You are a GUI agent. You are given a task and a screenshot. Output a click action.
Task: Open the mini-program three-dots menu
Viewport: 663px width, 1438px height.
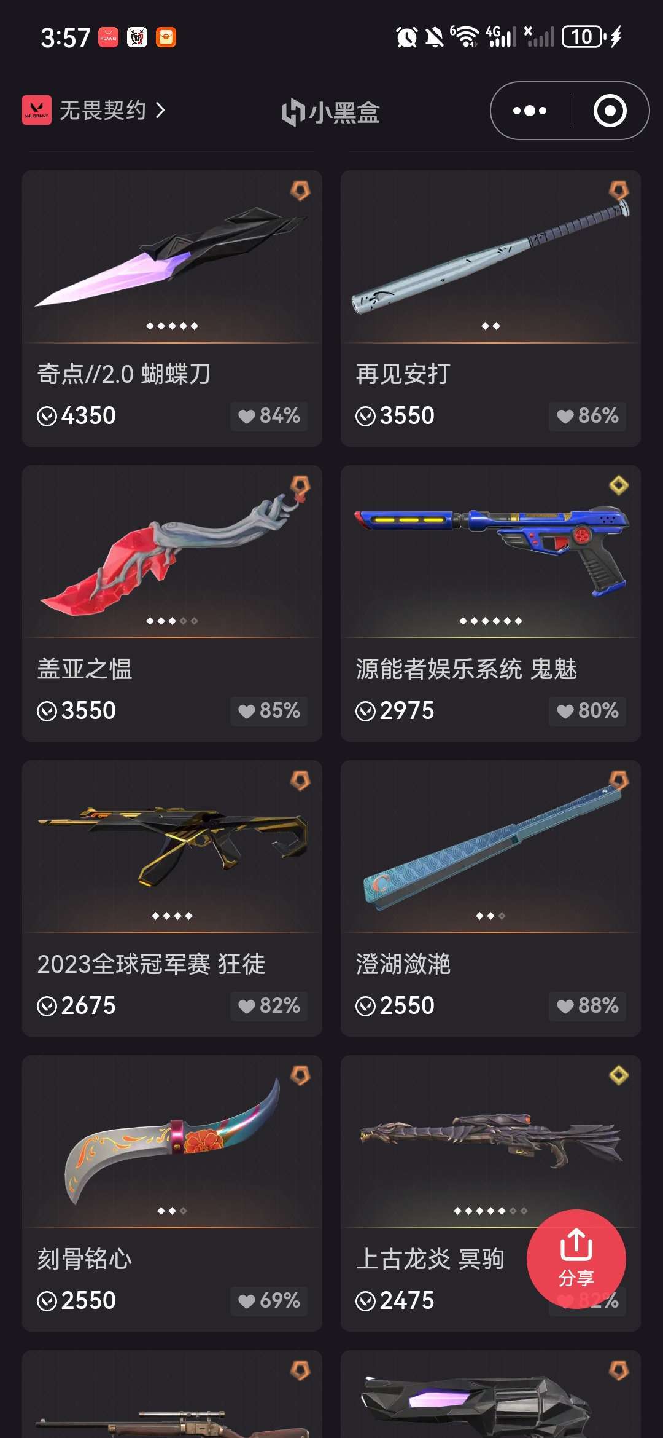point(530,111)
